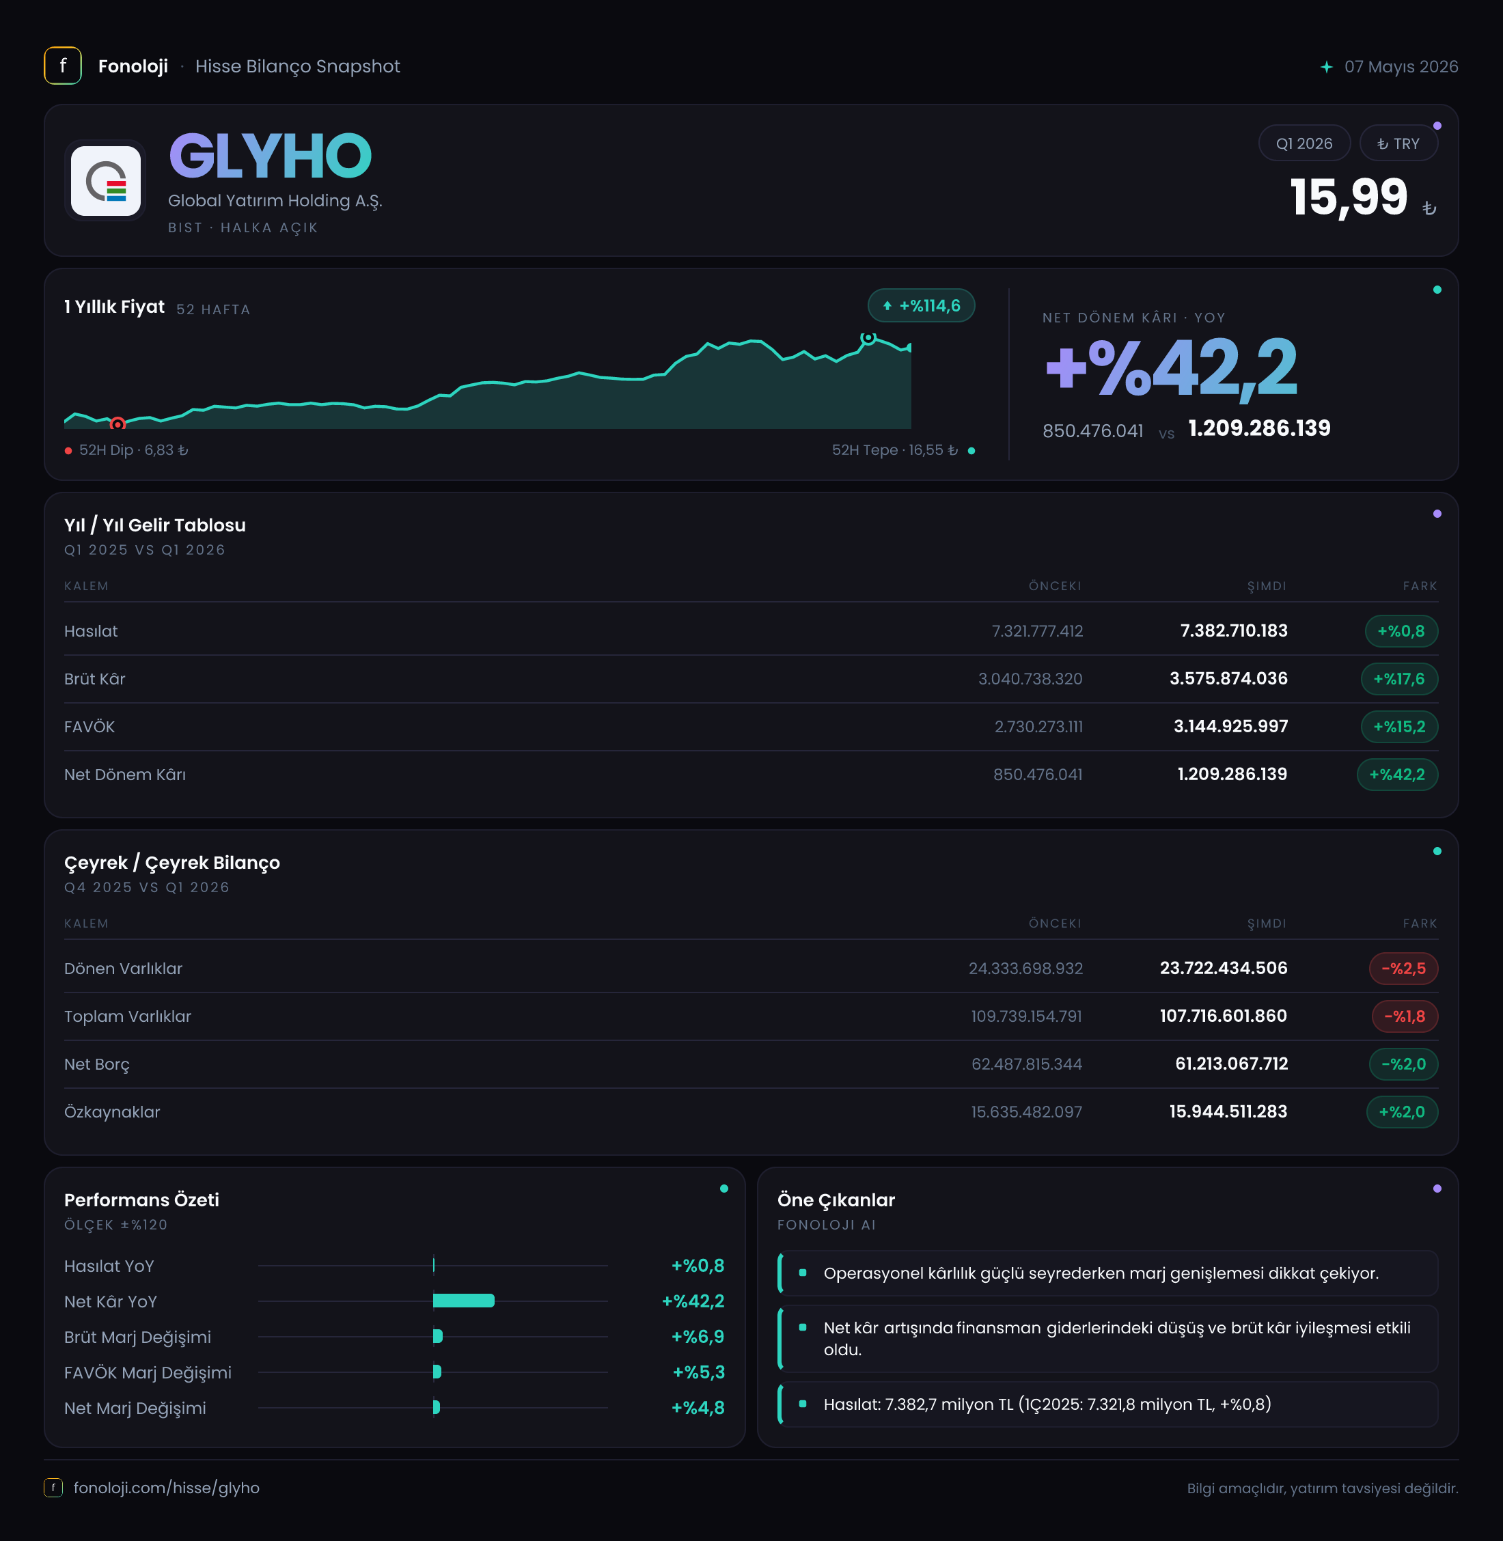Select the Q1 2026 period pill
This screenshot has width=1503, height=1541.
1304,143
